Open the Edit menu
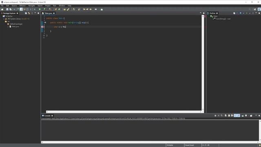 pos(7,6)
